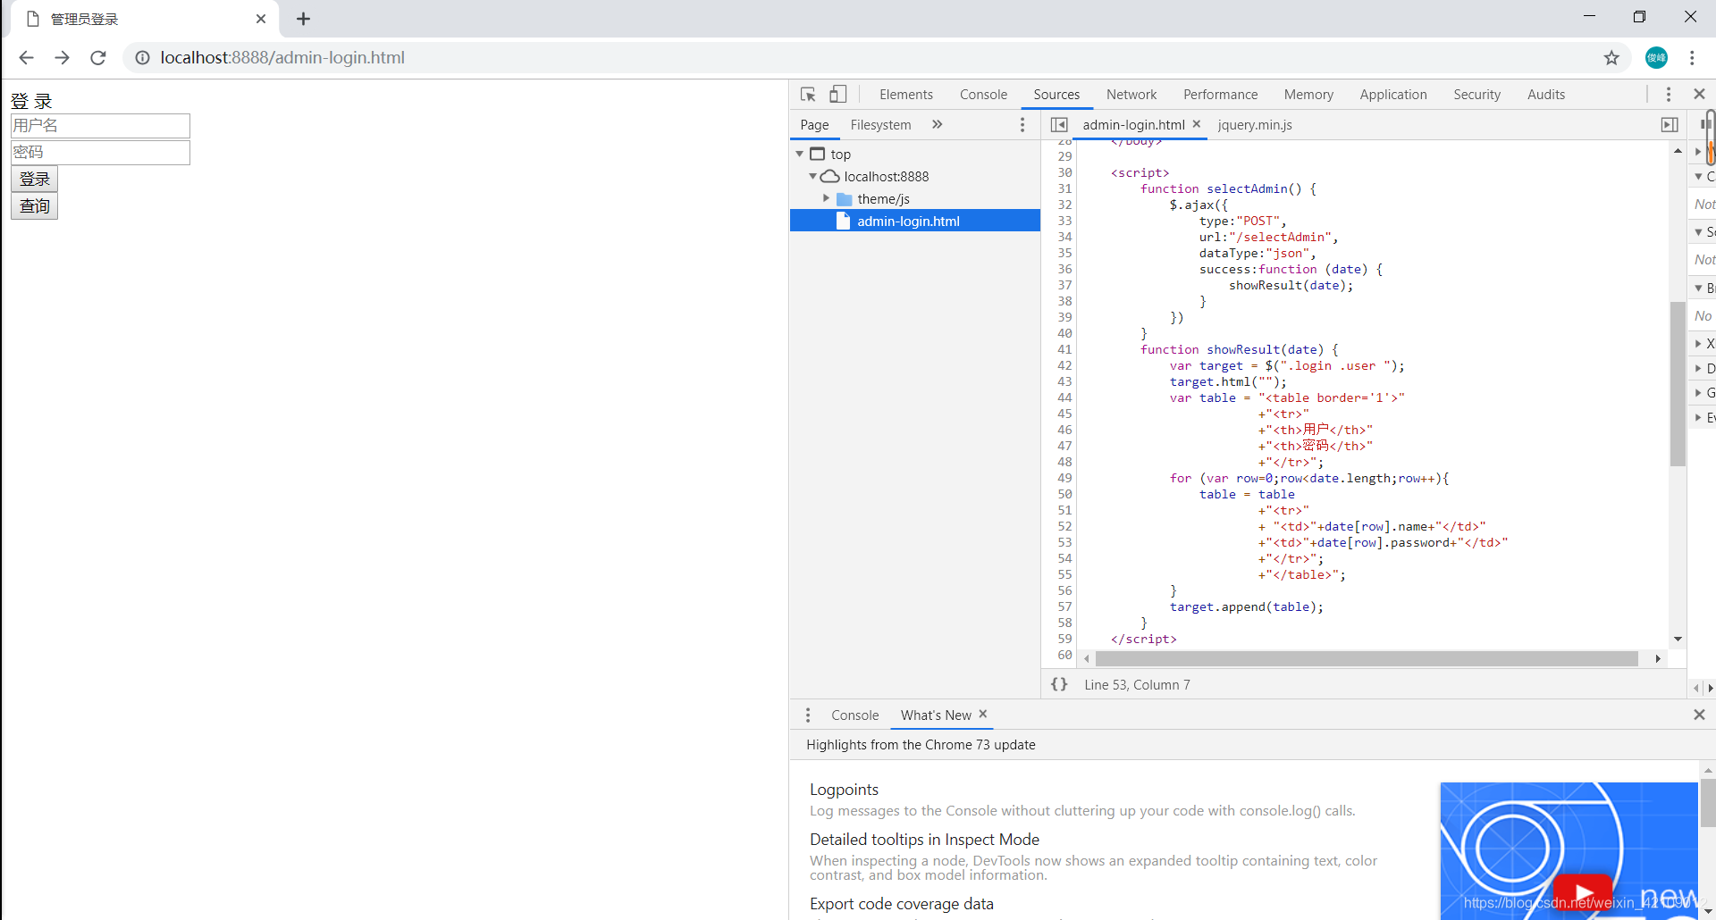Open Chrome three-dot menu
The image size is (1716, 920).
pos(1692,58)
